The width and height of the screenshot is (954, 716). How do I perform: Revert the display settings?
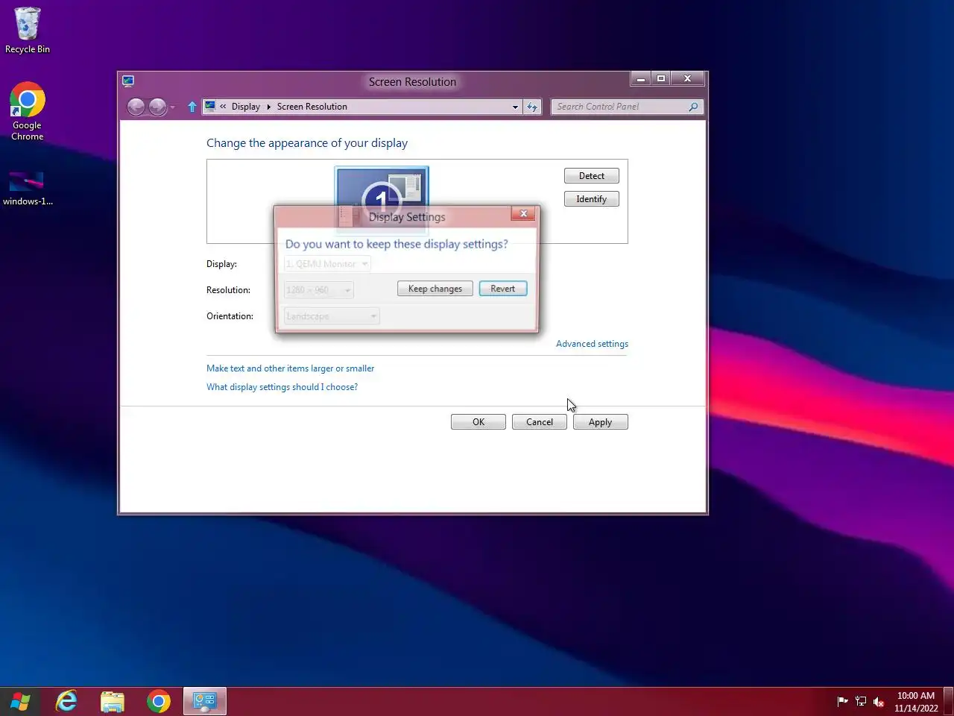[503, 289]
